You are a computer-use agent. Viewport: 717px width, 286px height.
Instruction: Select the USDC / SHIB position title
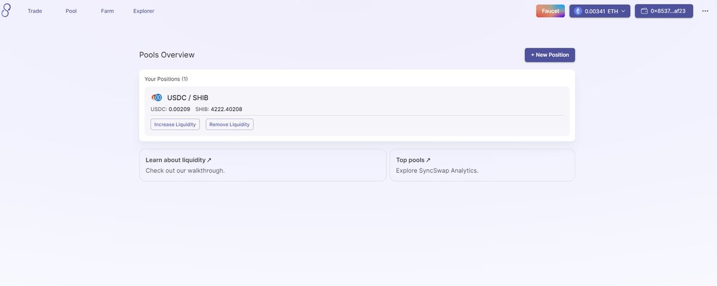pos(188,97)
